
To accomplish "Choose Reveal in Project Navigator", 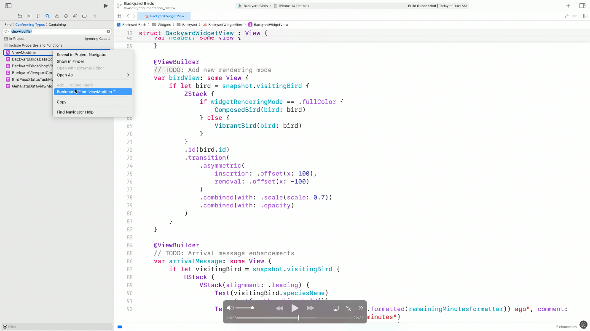I will 93,55.
